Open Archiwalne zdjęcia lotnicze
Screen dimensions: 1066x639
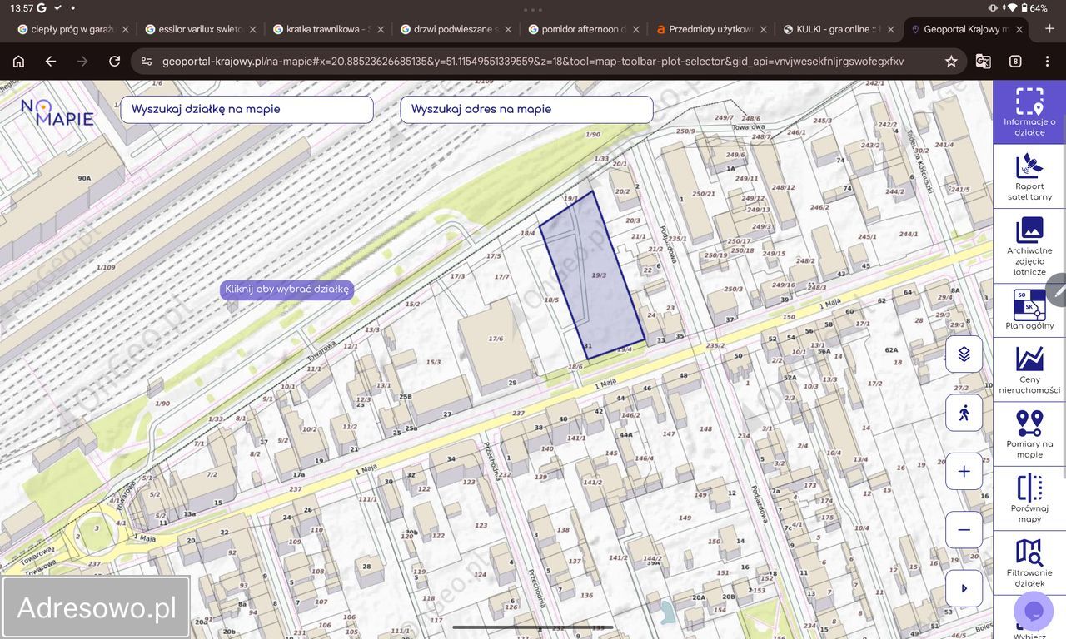click(x=1029, y=246)
